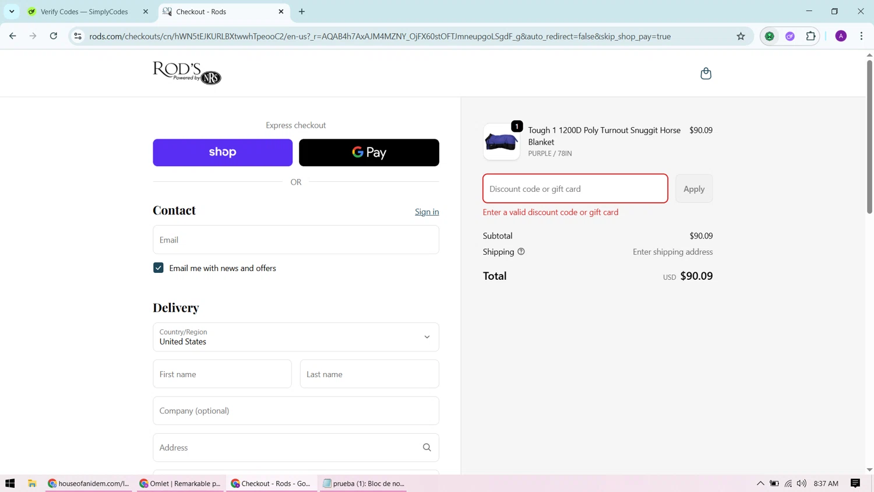Screen dimensions: 874x492
Task: Bookmark this page with the star icon
Action: click(741, 36)
